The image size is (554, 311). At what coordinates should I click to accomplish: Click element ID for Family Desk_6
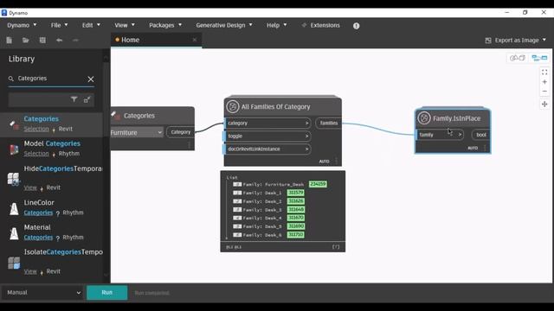[x=295, y=235]
